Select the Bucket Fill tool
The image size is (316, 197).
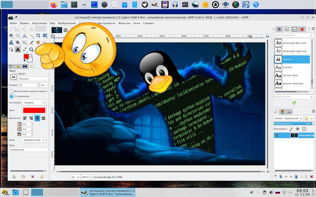[18, 42]
